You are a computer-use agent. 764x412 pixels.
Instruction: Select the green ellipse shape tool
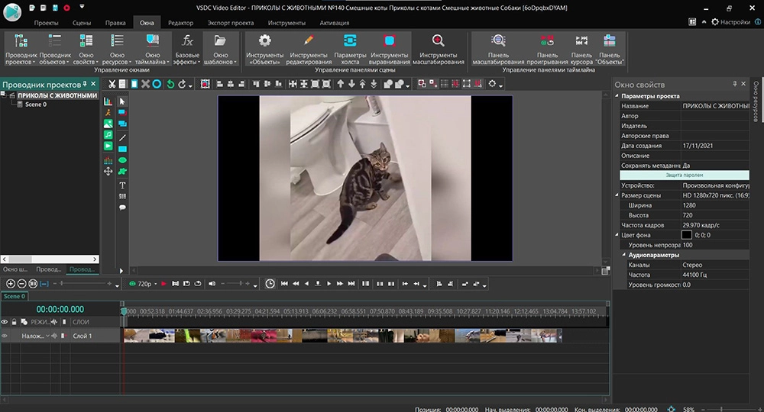pyautogui.click(x=122, y=160)
